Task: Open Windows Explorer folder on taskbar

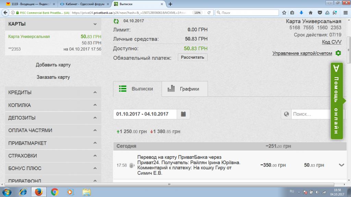Action: click(x=86, y=192)
